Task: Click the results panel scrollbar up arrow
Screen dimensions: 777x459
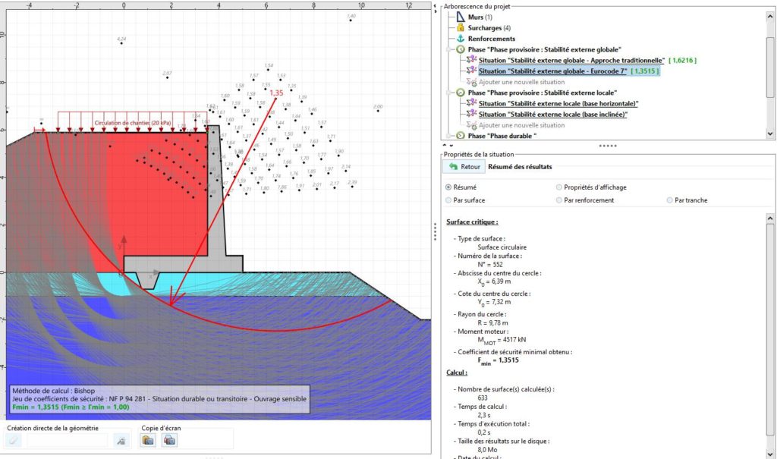Action: click(770, 218)
